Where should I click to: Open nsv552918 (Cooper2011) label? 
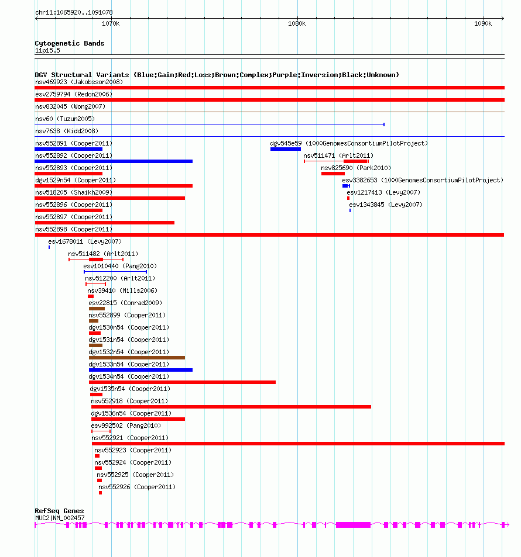[x=129, y=401]
